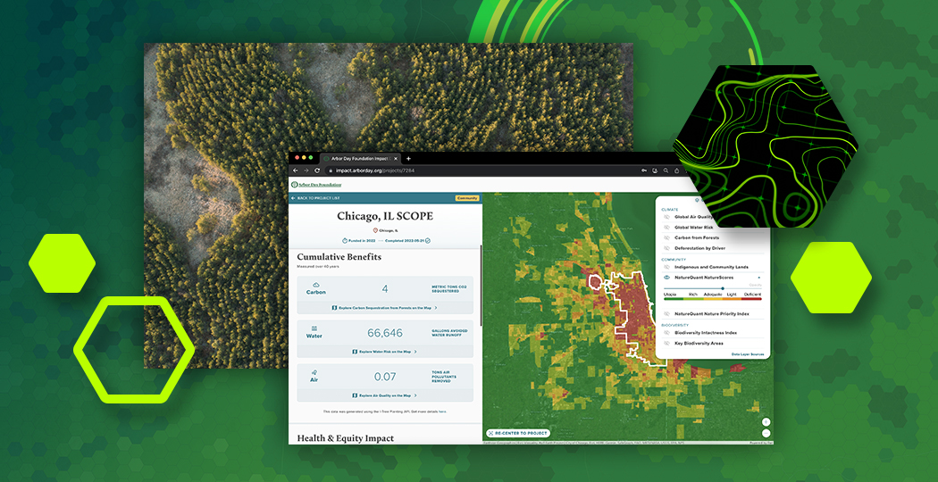
Task: Click the Carbon cloud icon
Action: (316, 285)
